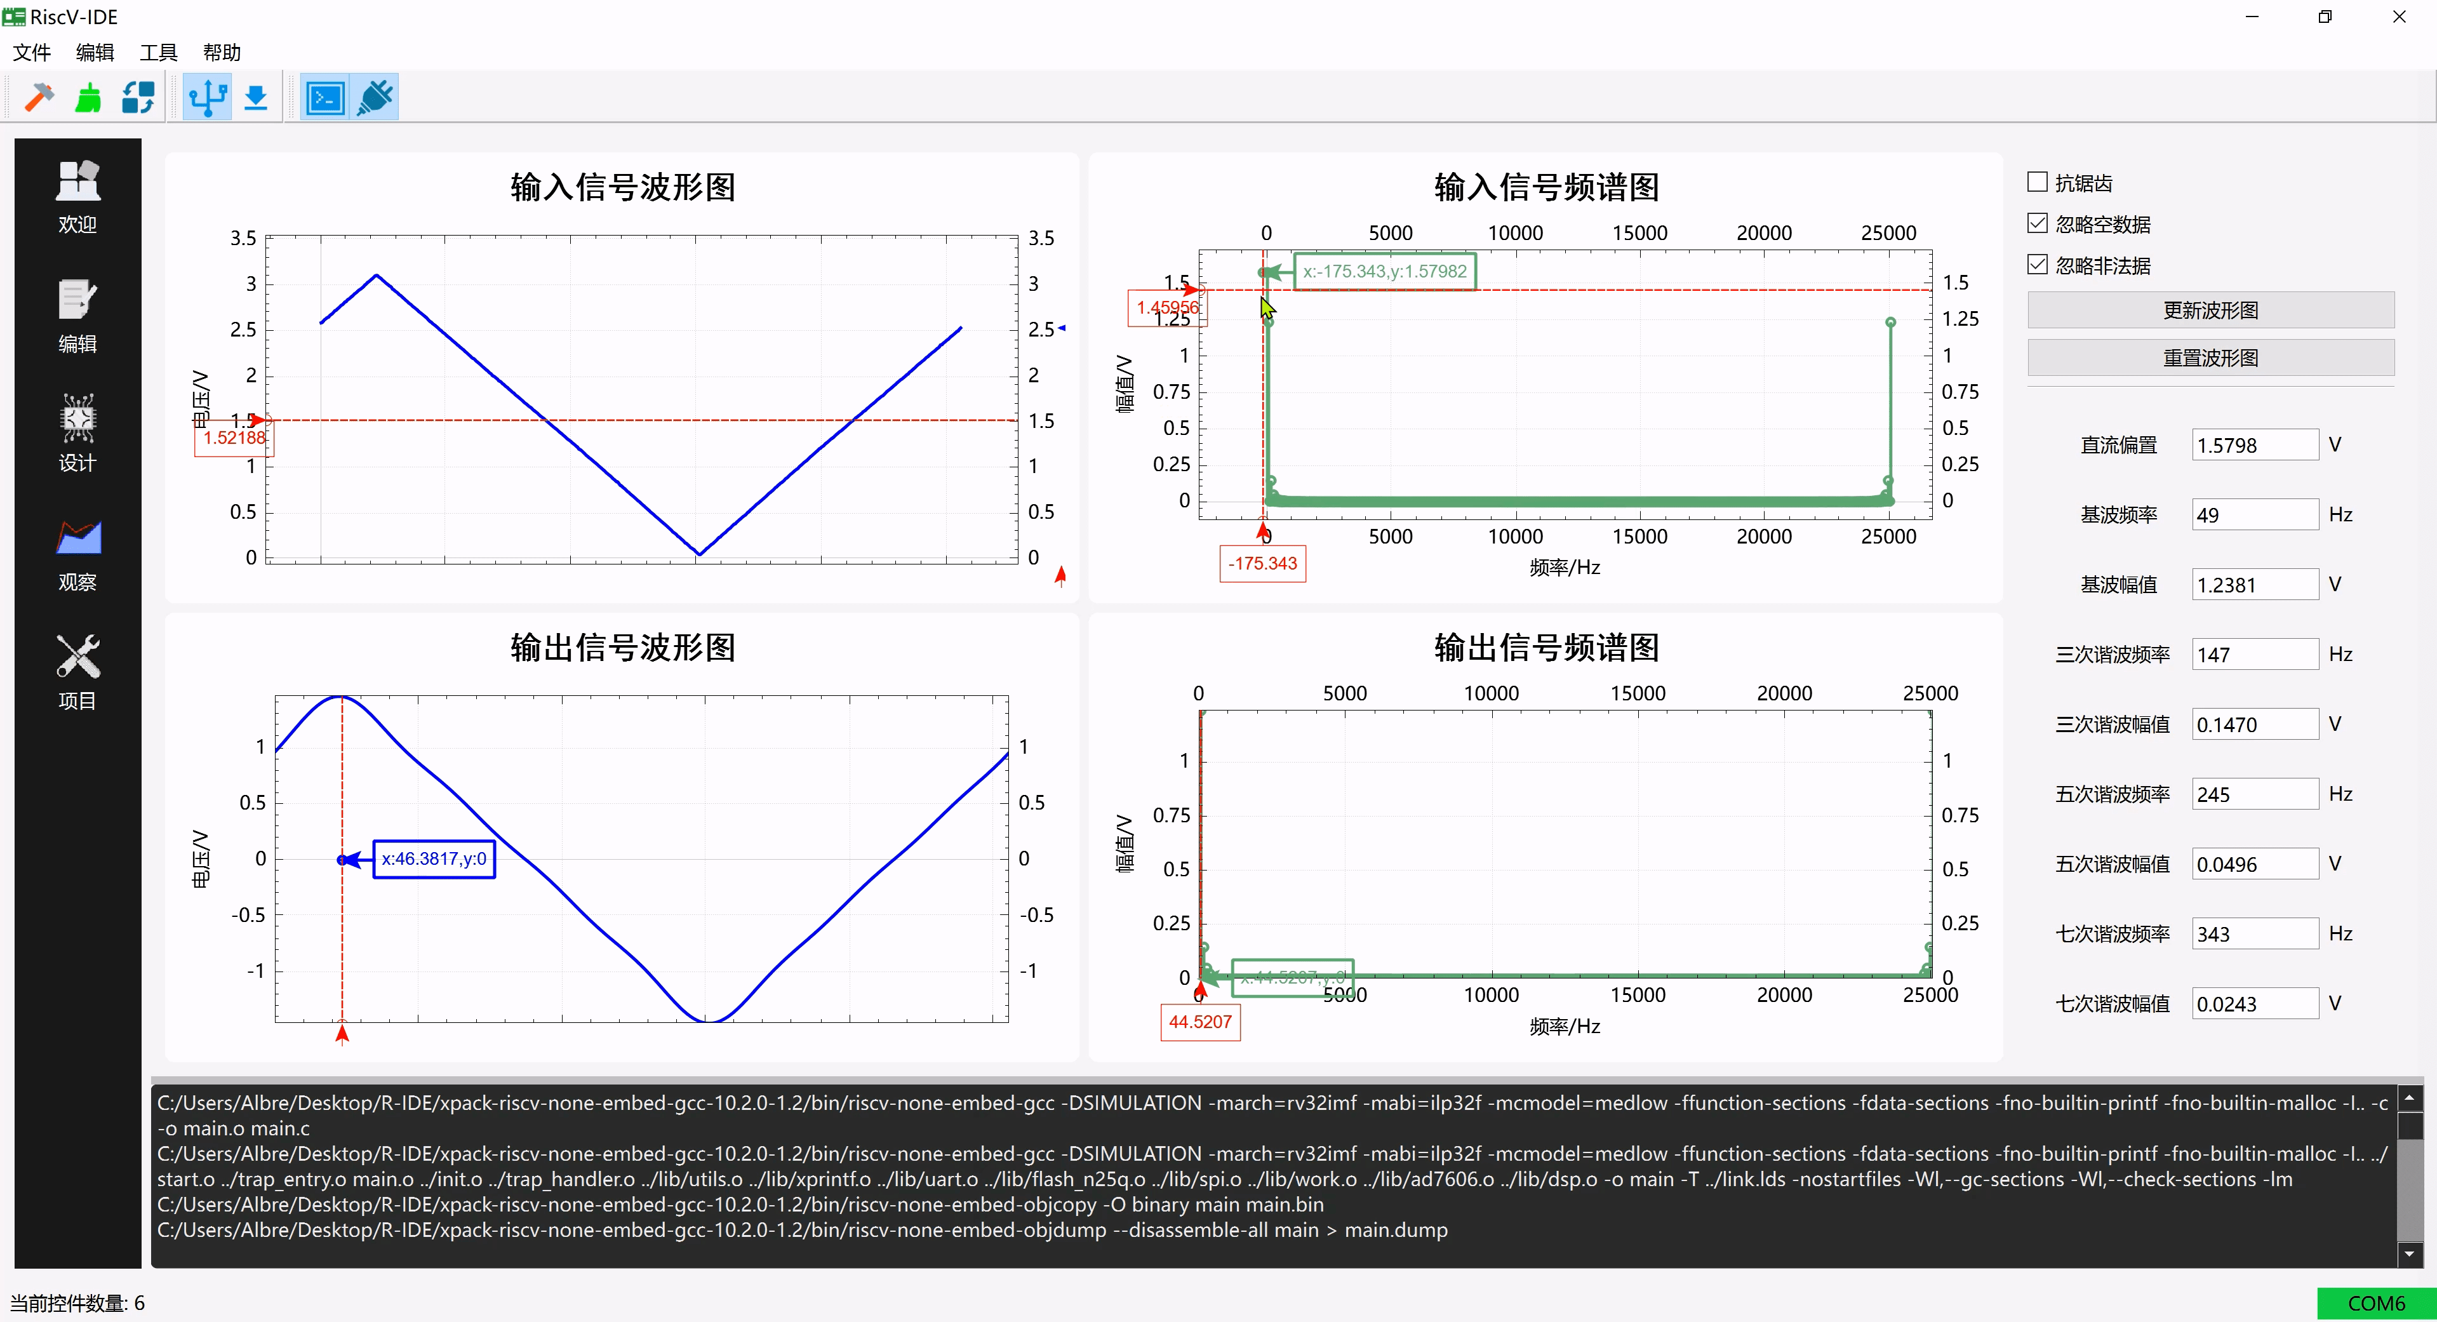Open the 项目 project page in sidebar
Screen dimensions: 2437x1322
pyautogui.click(x=77, y=673)
